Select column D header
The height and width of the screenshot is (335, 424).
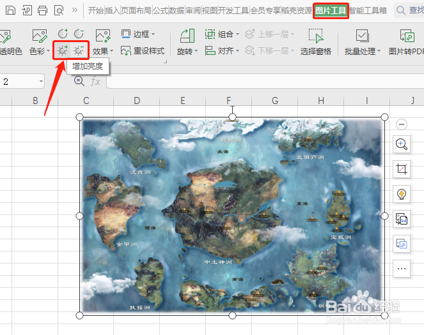(137, 101)
